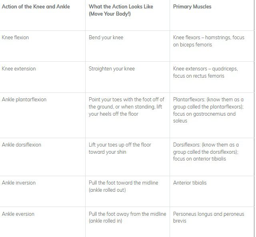Click the 'Primary Muscles' column header
Screen dimensions: 256x237
192,7
